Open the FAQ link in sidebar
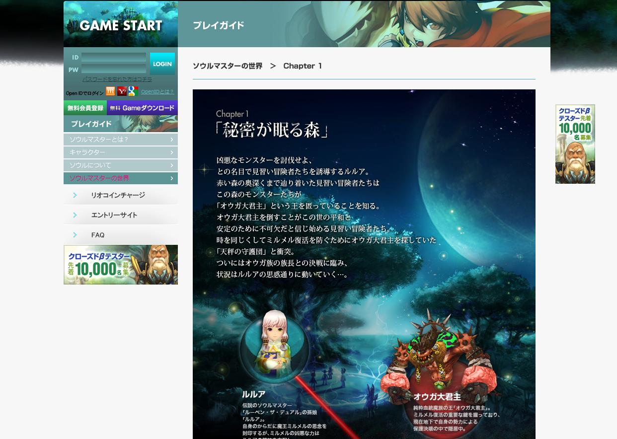 click(x=121, y=235)
